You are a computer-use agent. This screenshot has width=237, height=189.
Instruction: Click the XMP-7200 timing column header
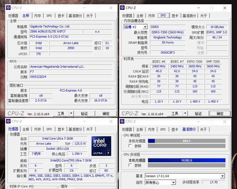click(x=213, y=61)
